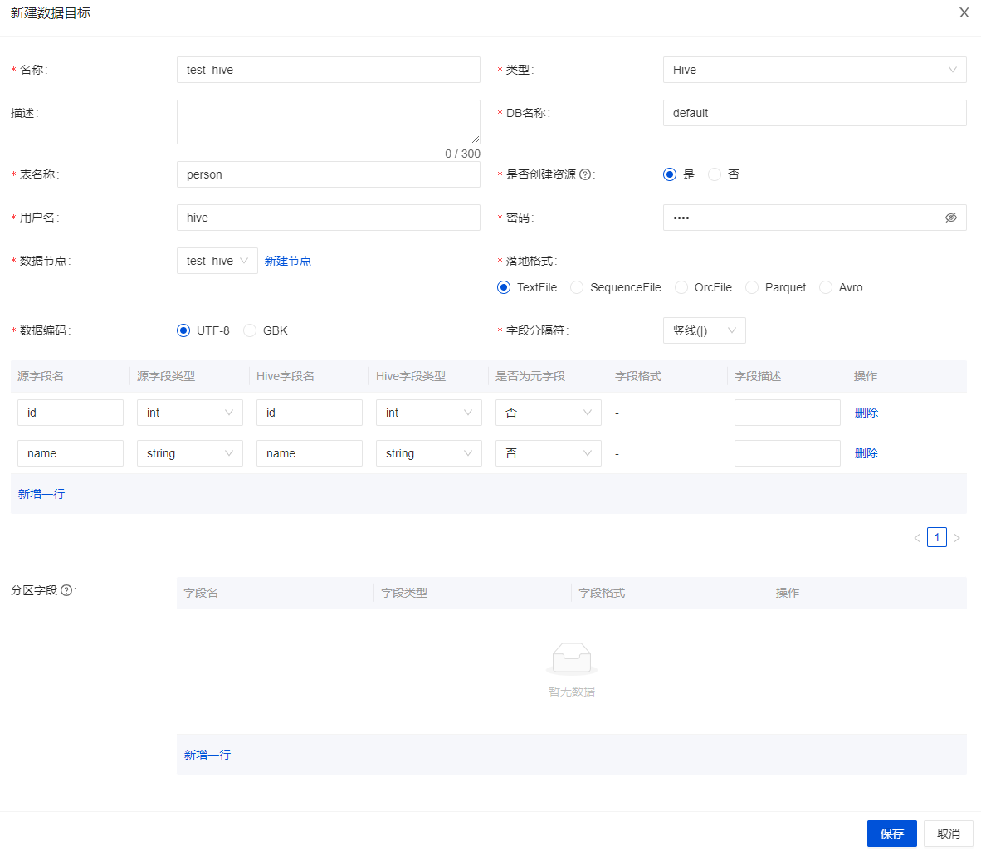Click the 保存 button
Screen dimensions: 981x851
coord(891,834)
